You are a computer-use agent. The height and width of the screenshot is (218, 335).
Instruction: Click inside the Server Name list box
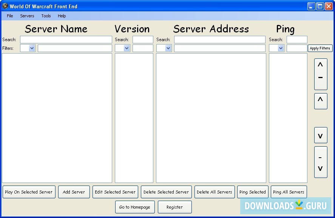[57, 118]
